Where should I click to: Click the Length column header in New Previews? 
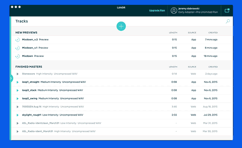[173, 32]
